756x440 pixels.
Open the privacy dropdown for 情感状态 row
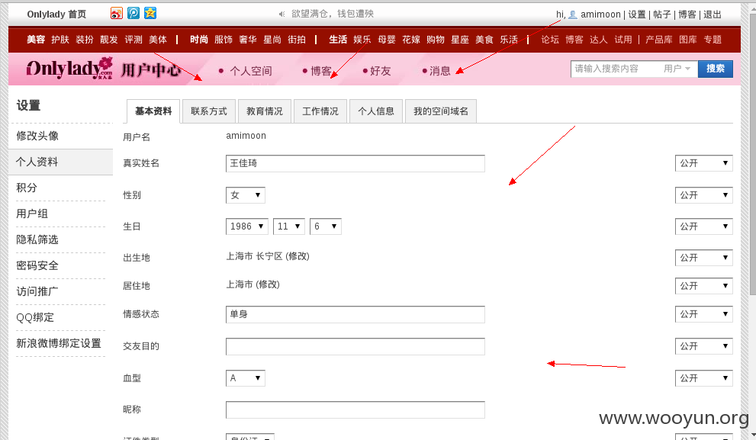click(x=703, y=314)
